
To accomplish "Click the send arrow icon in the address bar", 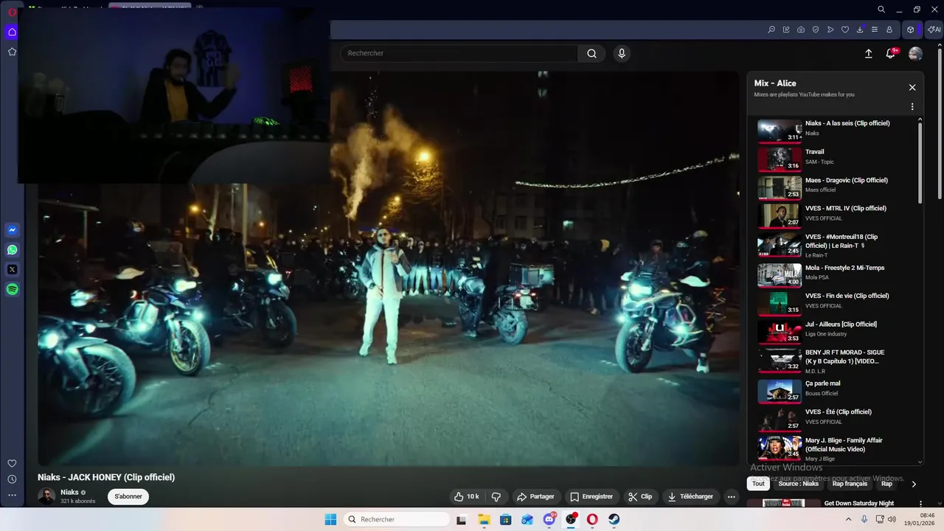I will point(830,29).
